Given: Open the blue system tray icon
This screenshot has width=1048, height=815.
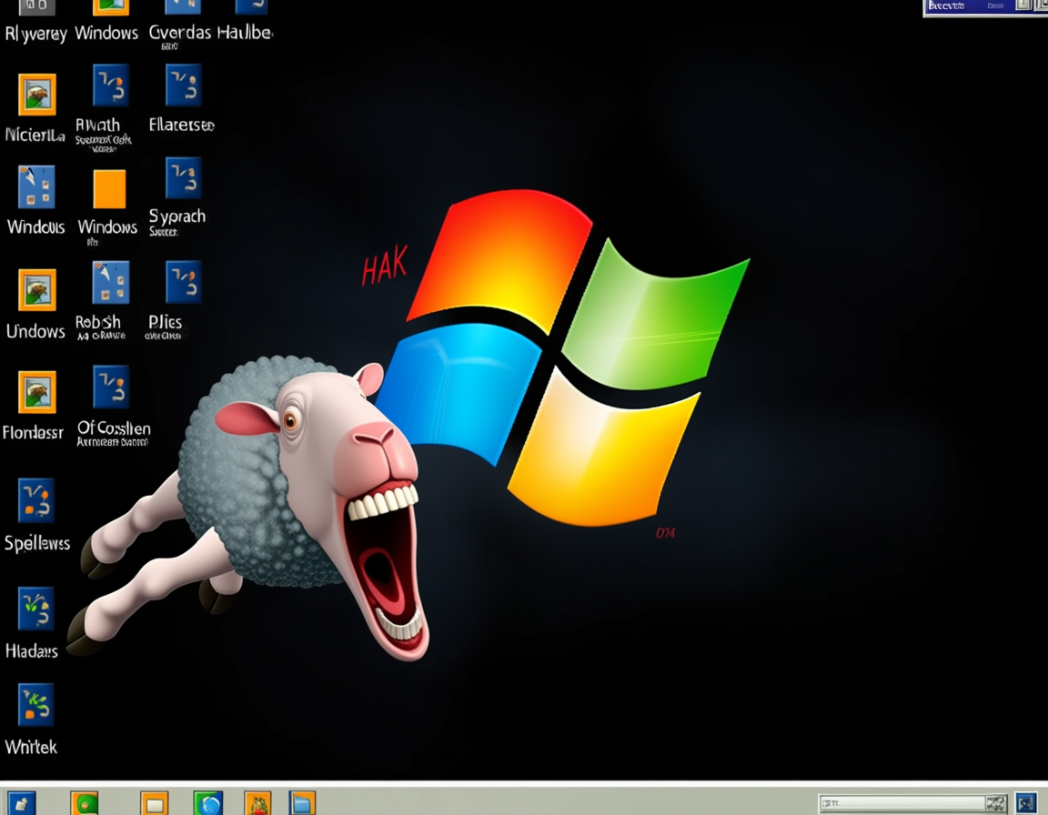Looking at the screenshot, I should pyautogui.click(x=1026, y=802).
